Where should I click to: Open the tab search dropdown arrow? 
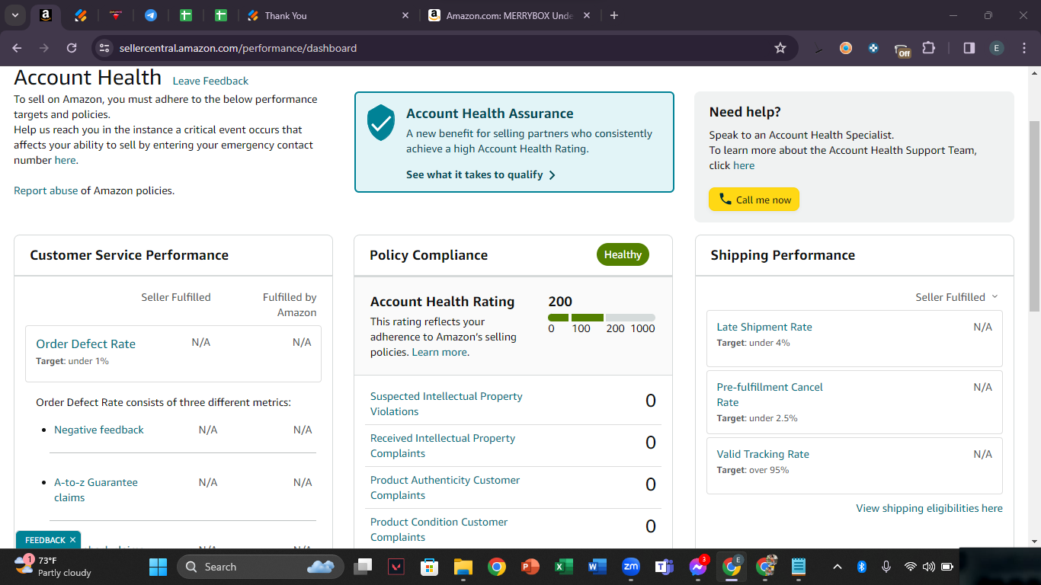point(15,15)
